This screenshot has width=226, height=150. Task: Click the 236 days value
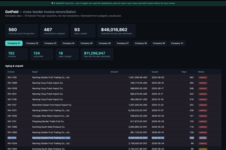pyautogui.click(x=192, y=110)
